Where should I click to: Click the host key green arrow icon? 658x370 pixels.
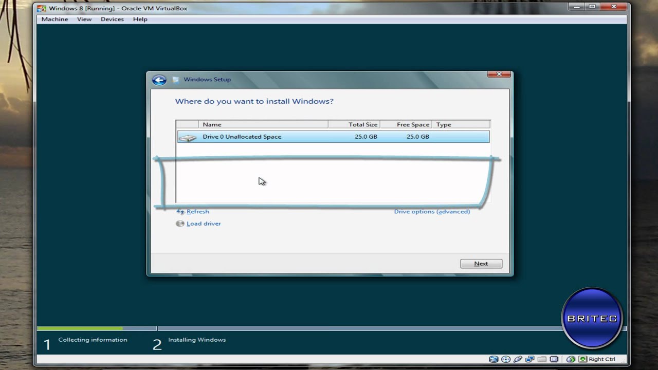(x=583, y=359)
